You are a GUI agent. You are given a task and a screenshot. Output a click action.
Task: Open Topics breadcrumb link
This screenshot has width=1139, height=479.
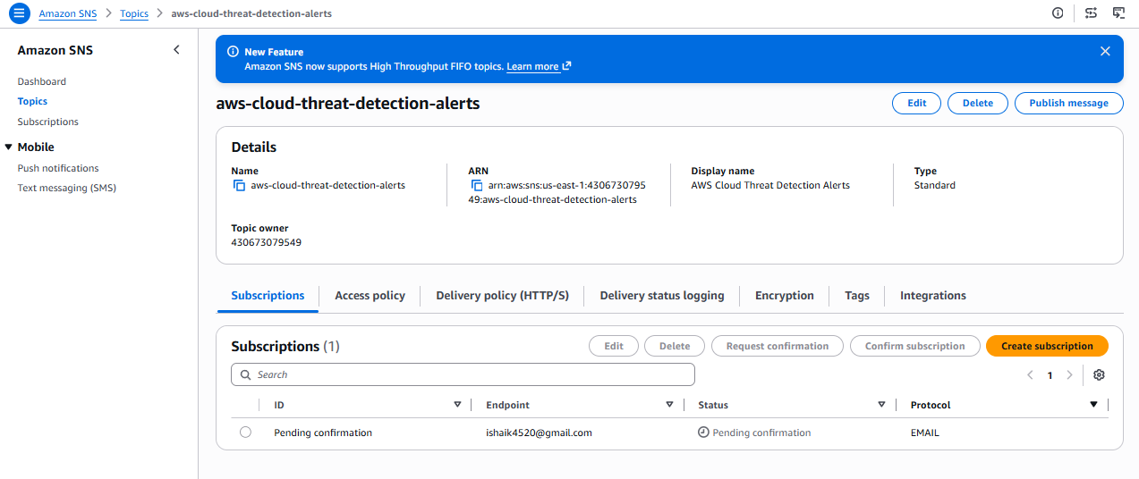(134, 14)
